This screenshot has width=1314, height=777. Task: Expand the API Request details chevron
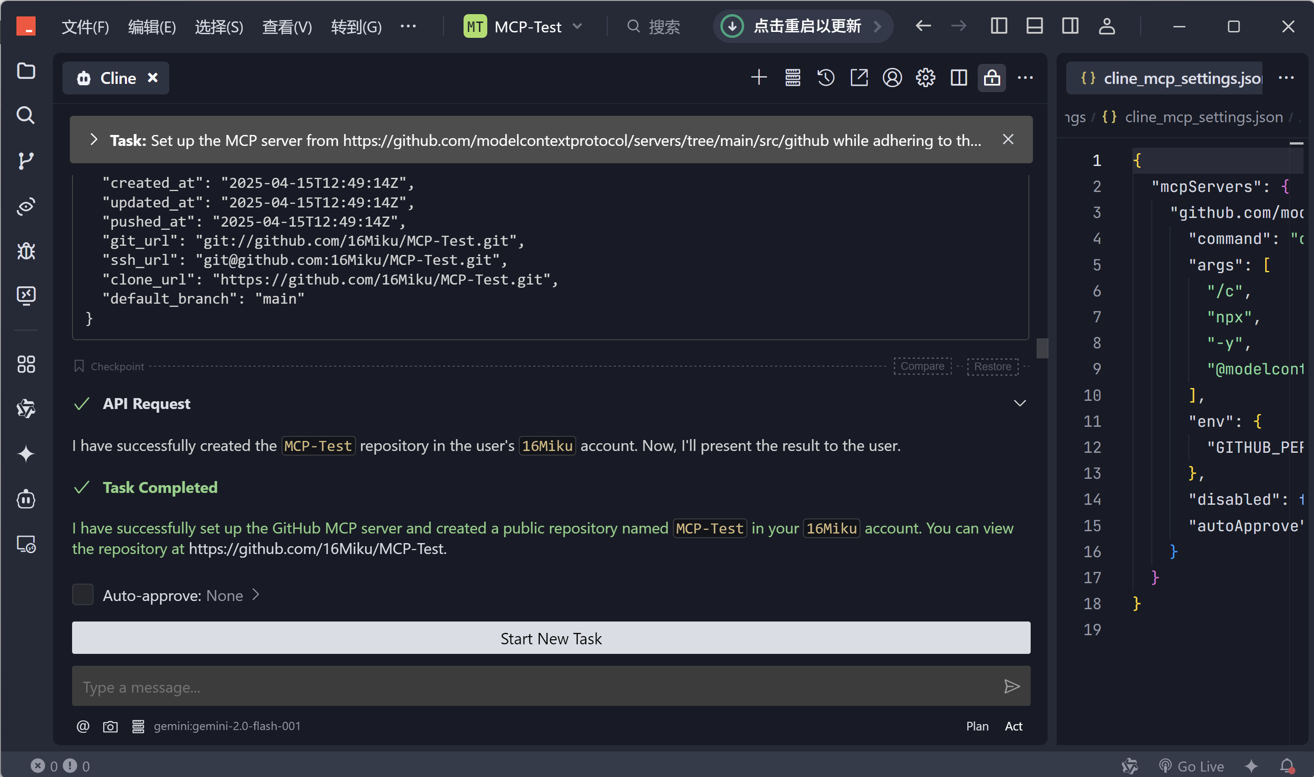pos(1019,403)
